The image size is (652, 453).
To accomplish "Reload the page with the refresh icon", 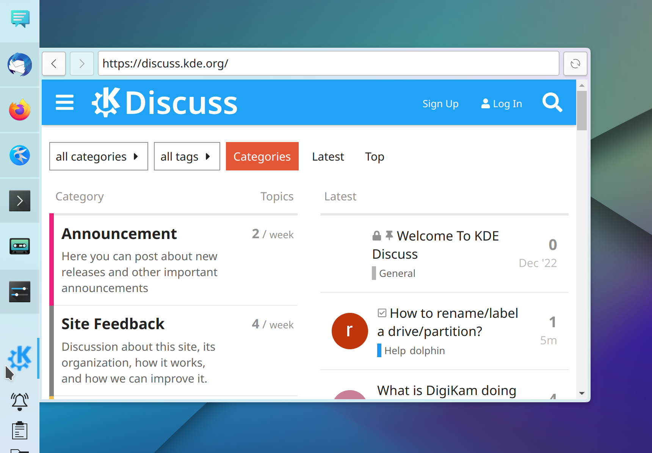I will [575, 64].
